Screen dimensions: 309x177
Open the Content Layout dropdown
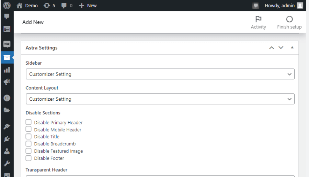(x=160, y=99)
